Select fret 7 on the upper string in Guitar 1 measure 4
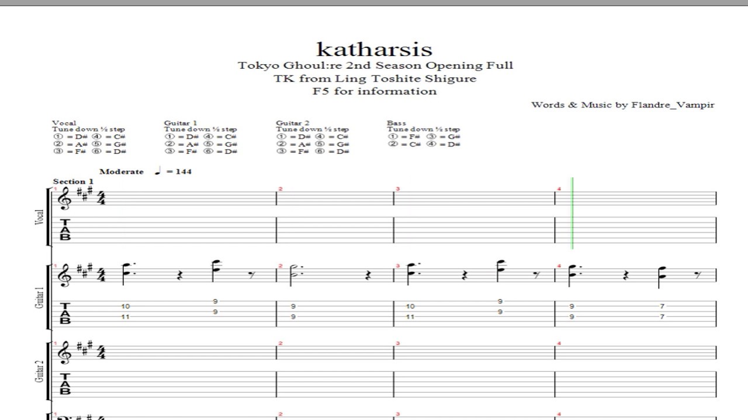Viewport: 748px width, 420px height. click(662, 306)
